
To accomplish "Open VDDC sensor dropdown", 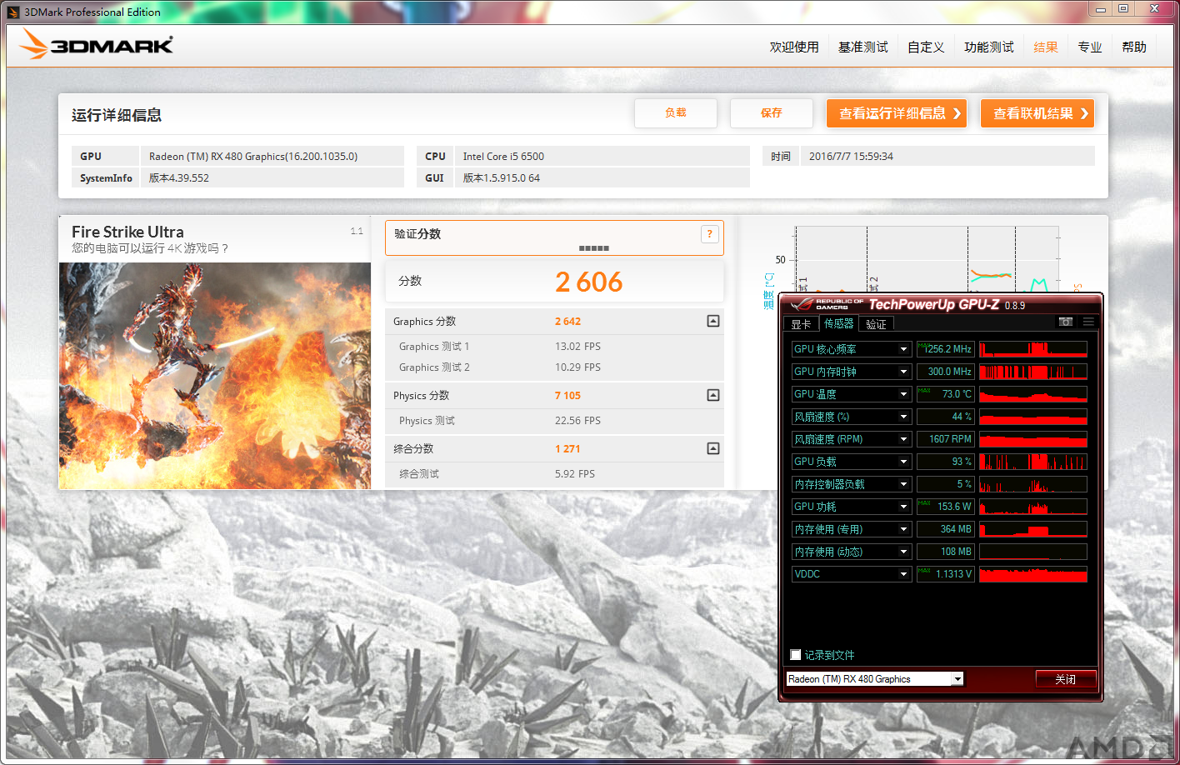I will (903, 574).
